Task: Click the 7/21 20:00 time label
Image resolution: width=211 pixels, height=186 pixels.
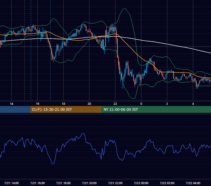Action: click(89, 183)
